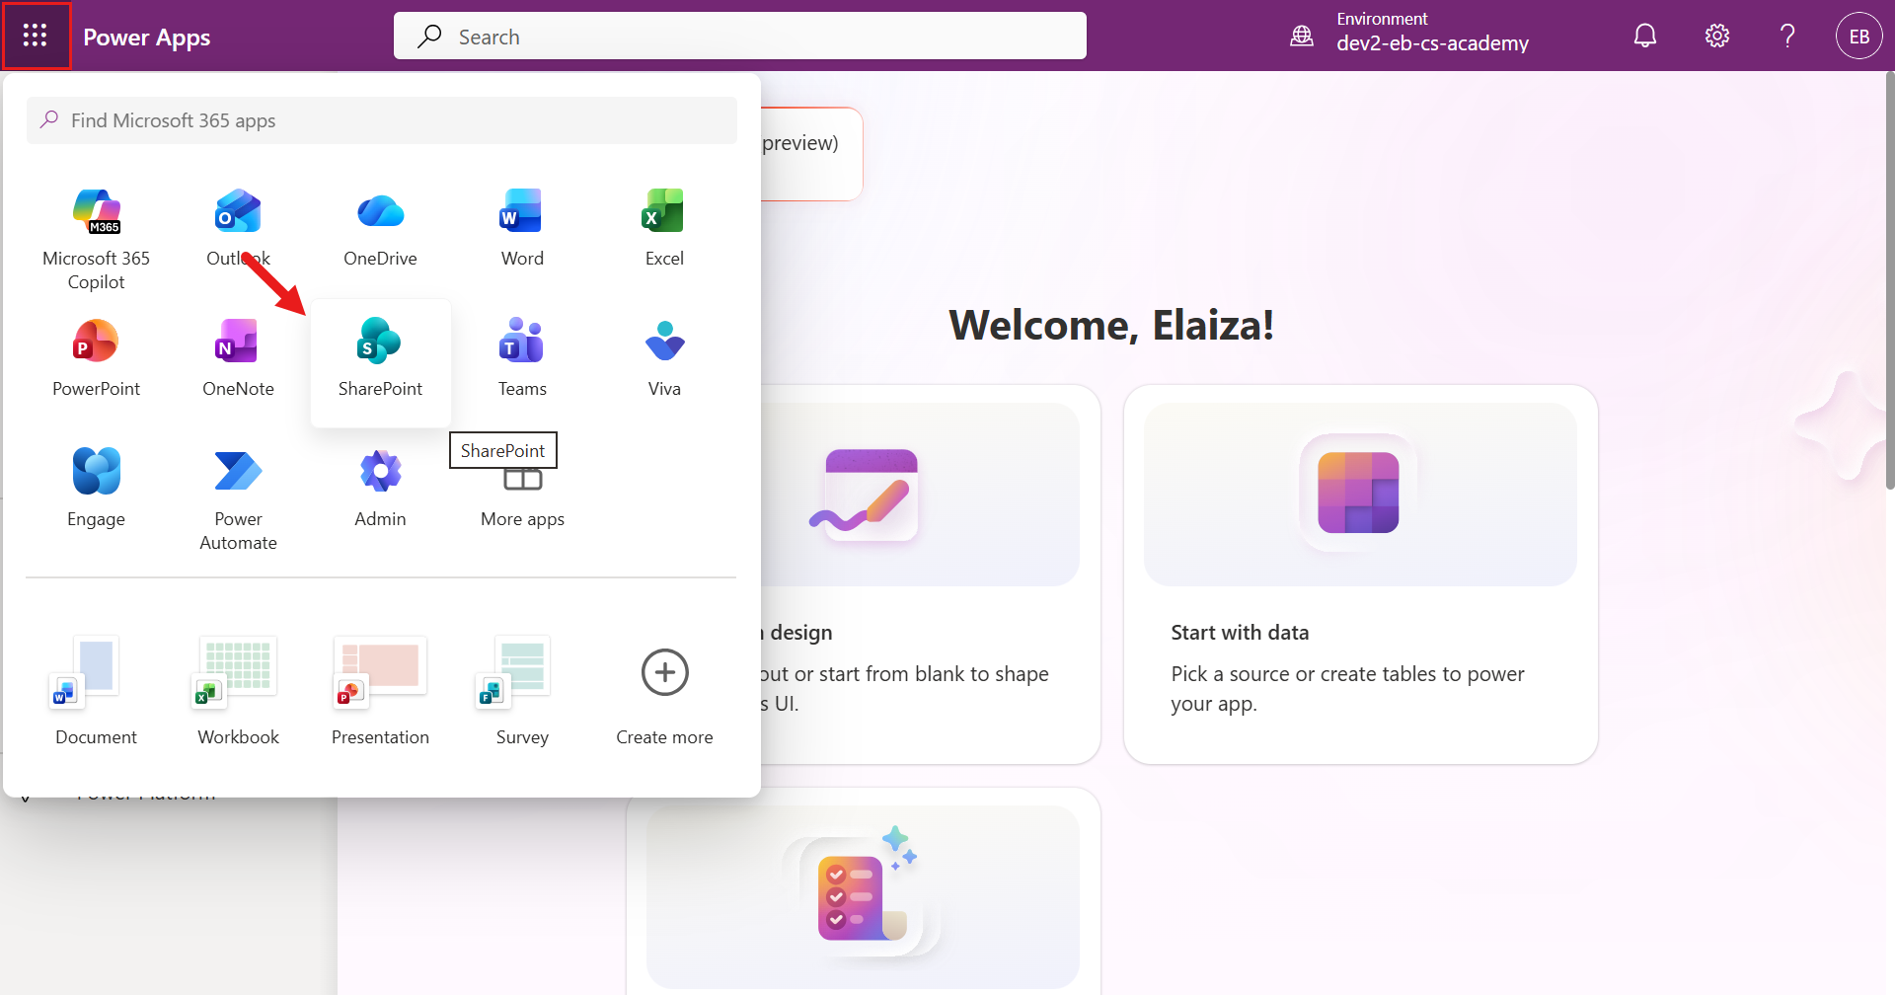Open the notifications bell
The image size is (1895, 995).
[x=1645, y=37]
